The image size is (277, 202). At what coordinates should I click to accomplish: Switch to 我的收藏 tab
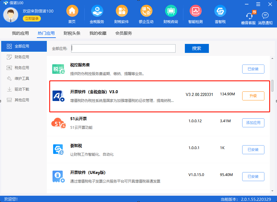point(98,33)
